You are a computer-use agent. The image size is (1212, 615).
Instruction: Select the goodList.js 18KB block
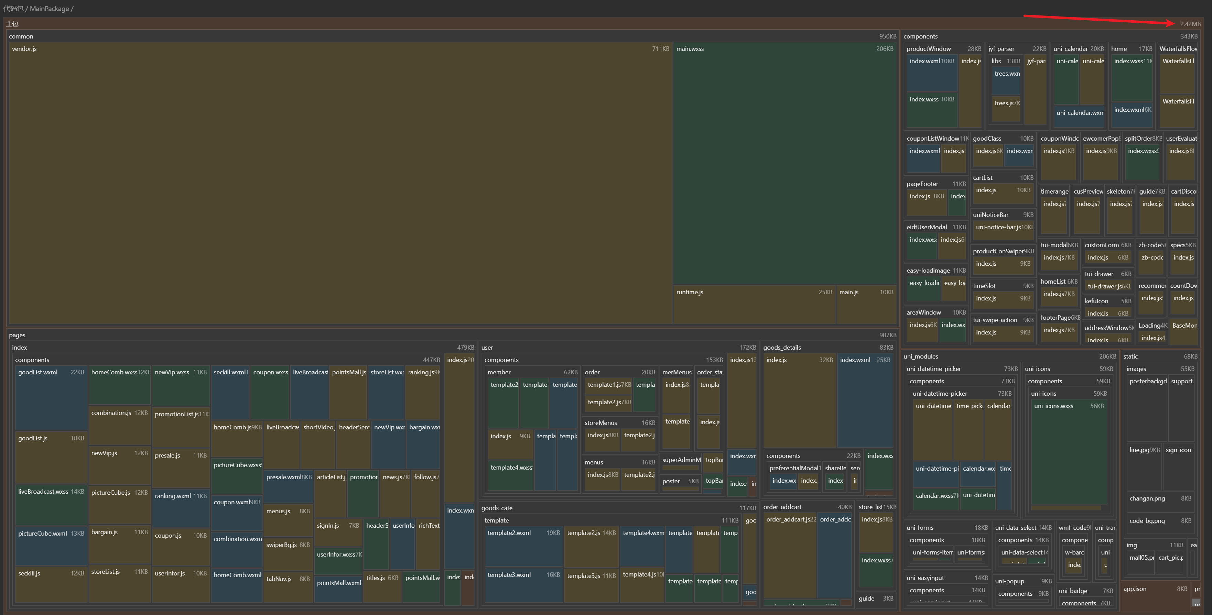coord(51,458)
